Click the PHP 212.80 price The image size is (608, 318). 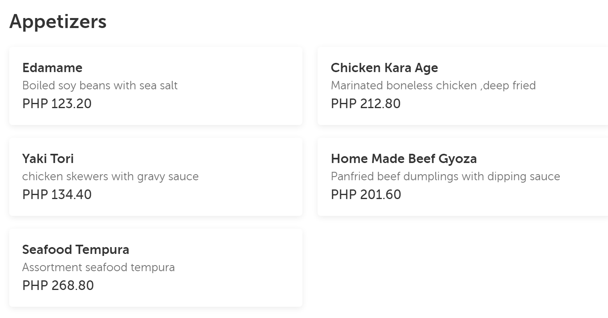pos(366,104)
